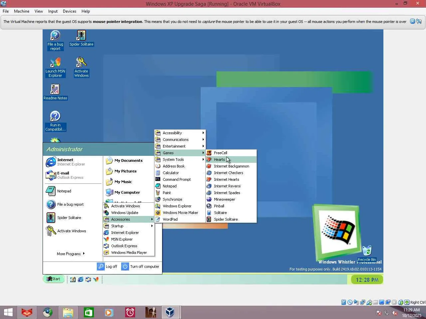Image resolution: width=426 pixels, height=319 pixels.
Task: Open File Explorer on host taskbar
Action: coord(68,312)
